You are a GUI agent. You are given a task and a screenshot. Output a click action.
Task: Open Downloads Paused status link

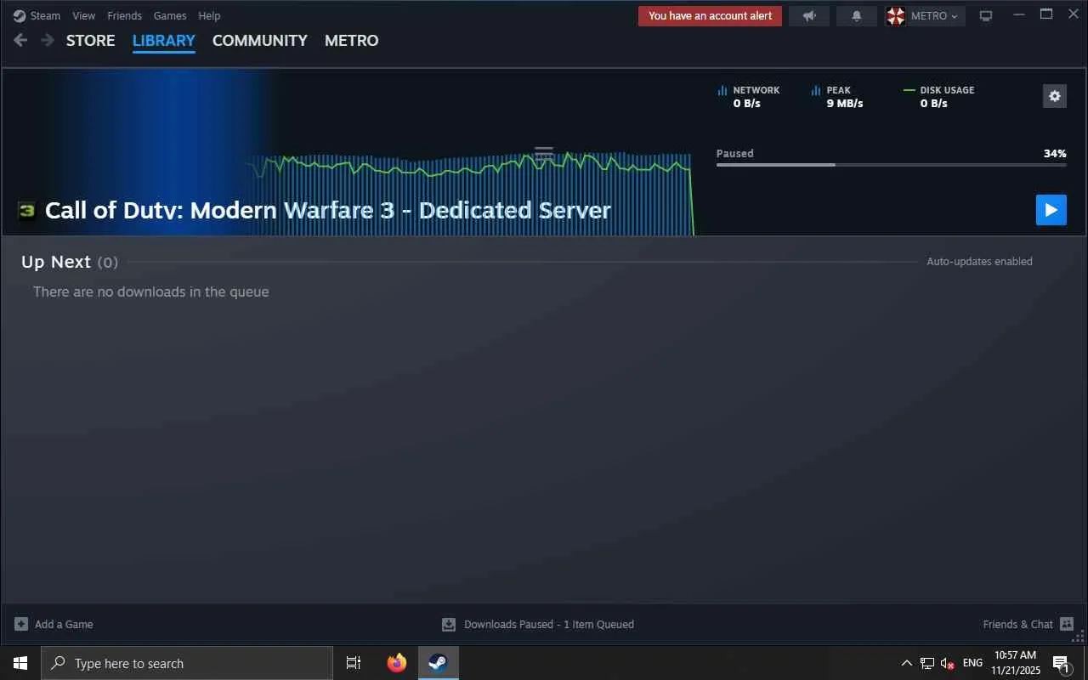tap(549, 624)
